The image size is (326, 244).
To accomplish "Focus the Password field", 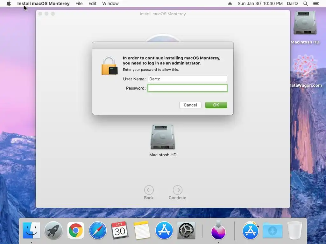I will click(x=187, y=88).
